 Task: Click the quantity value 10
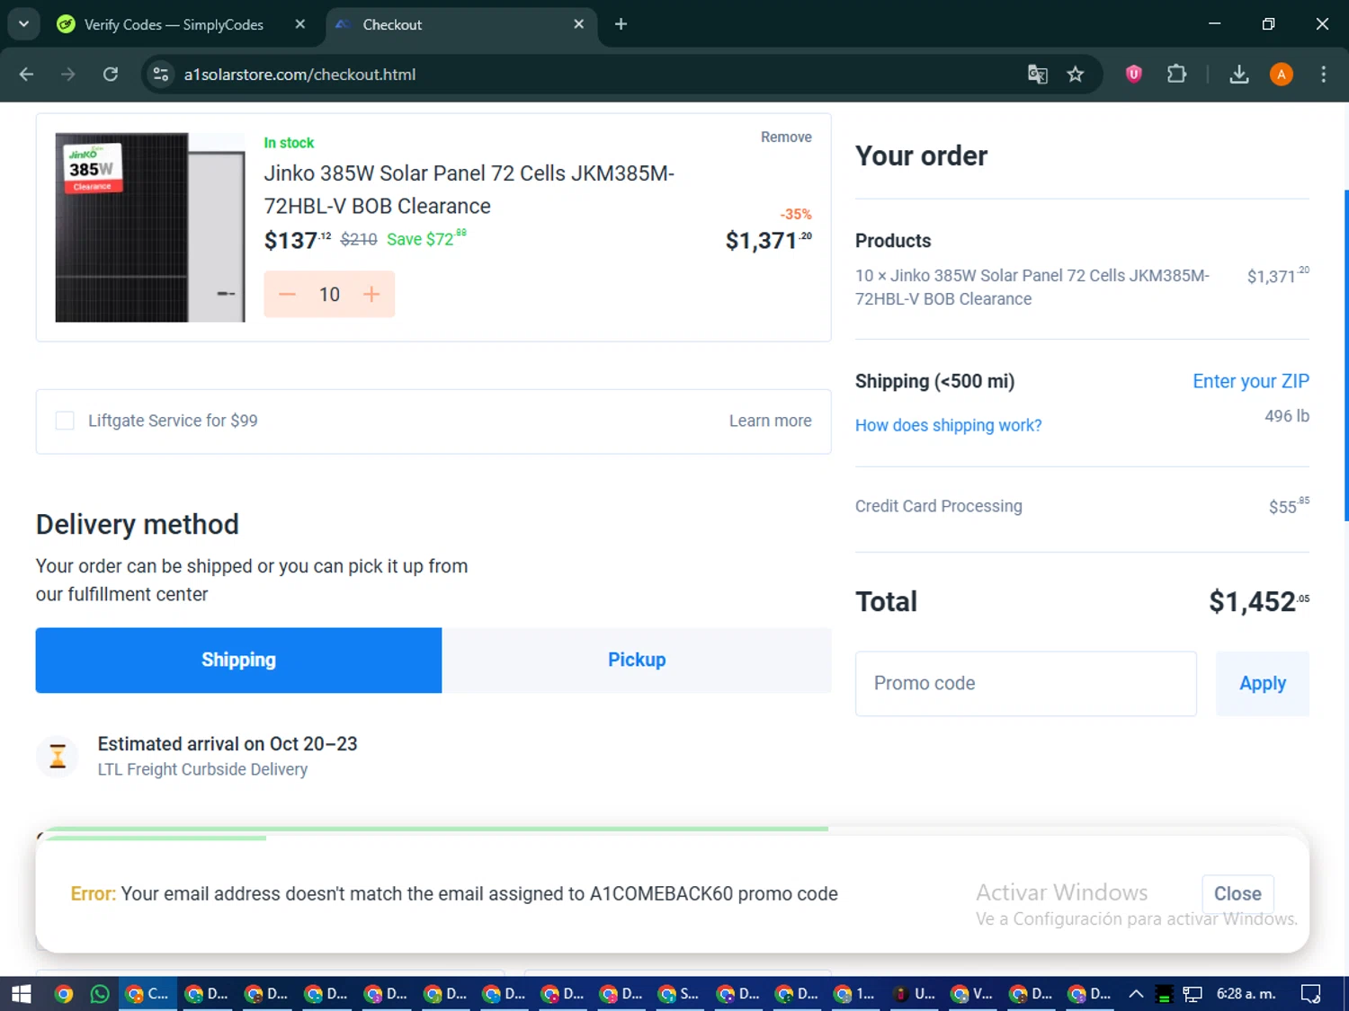point(329,295)
